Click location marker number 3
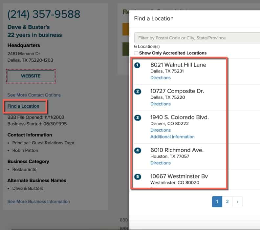 coord(138,118)
